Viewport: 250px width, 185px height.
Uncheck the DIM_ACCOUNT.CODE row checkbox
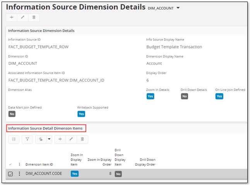click(x=10, y=174)
